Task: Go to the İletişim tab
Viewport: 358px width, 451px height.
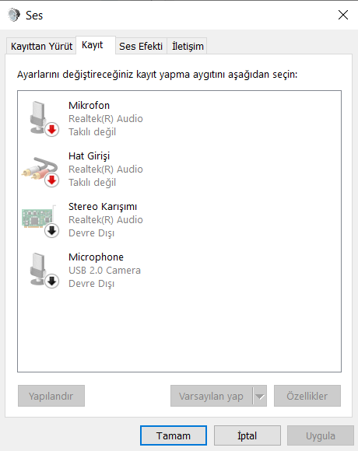Action: [x=188, y=46]
